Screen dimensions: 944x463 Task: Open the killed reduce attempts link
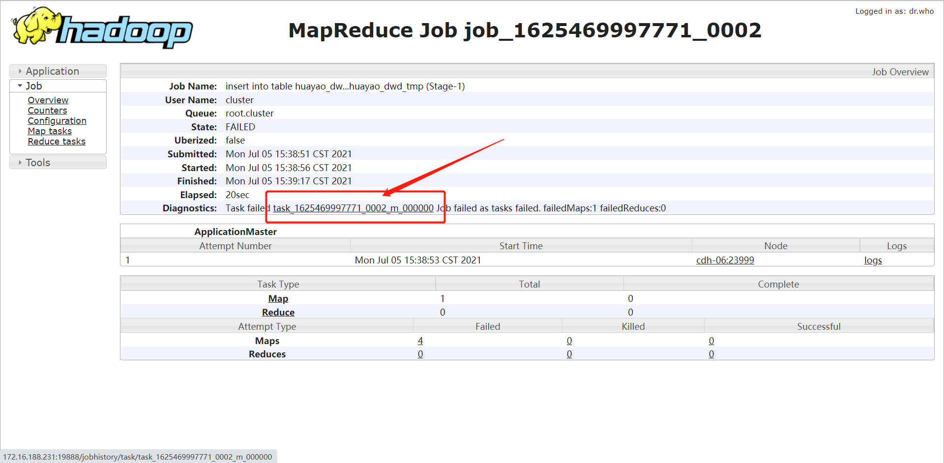point(569,354)
